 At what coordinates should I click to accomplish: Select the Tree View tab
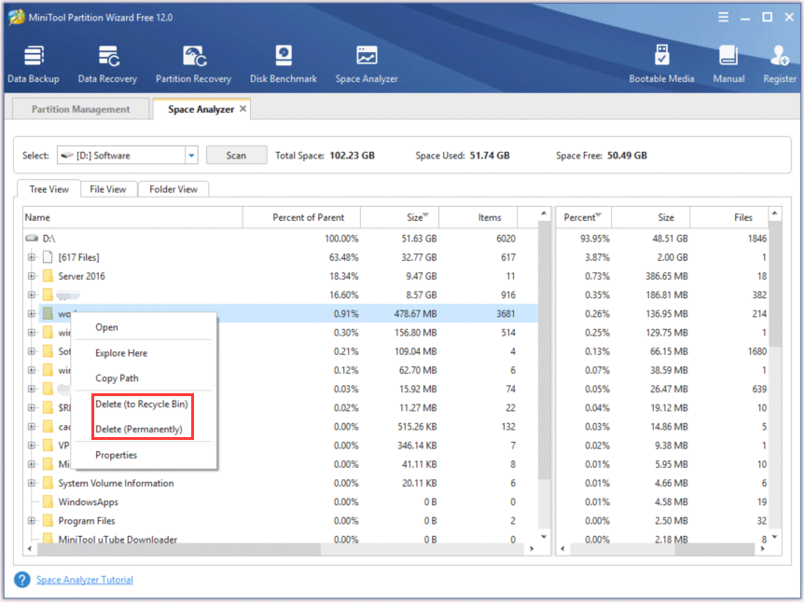49,189
